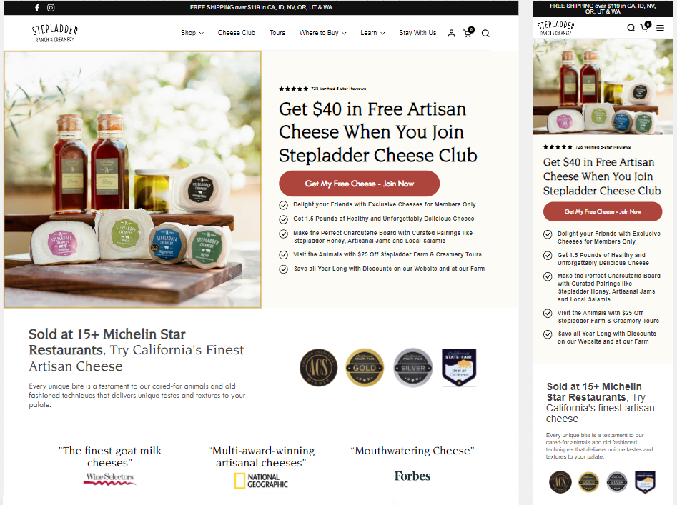Click 'Get My Free Cheese - Join Now' desktop button
The image size is (677, 505).
pos(359,184)
